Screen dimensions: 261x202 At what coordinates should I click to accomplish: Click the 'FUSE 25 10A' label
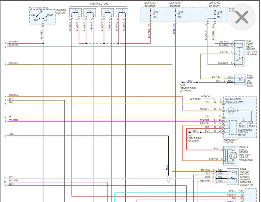[x=180, y=14]
